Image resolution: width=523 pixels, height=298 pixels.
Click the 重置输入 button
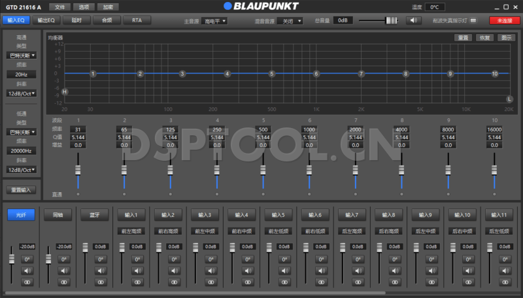21,190
